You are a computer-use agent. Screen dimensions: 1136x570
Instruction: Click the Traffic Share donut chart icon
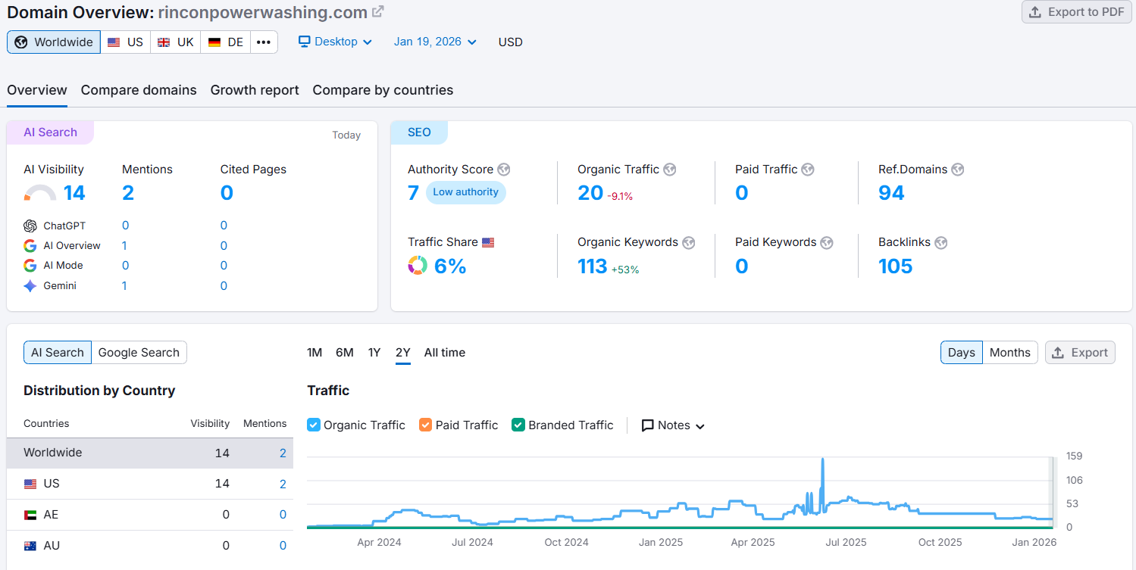[418, 265]
